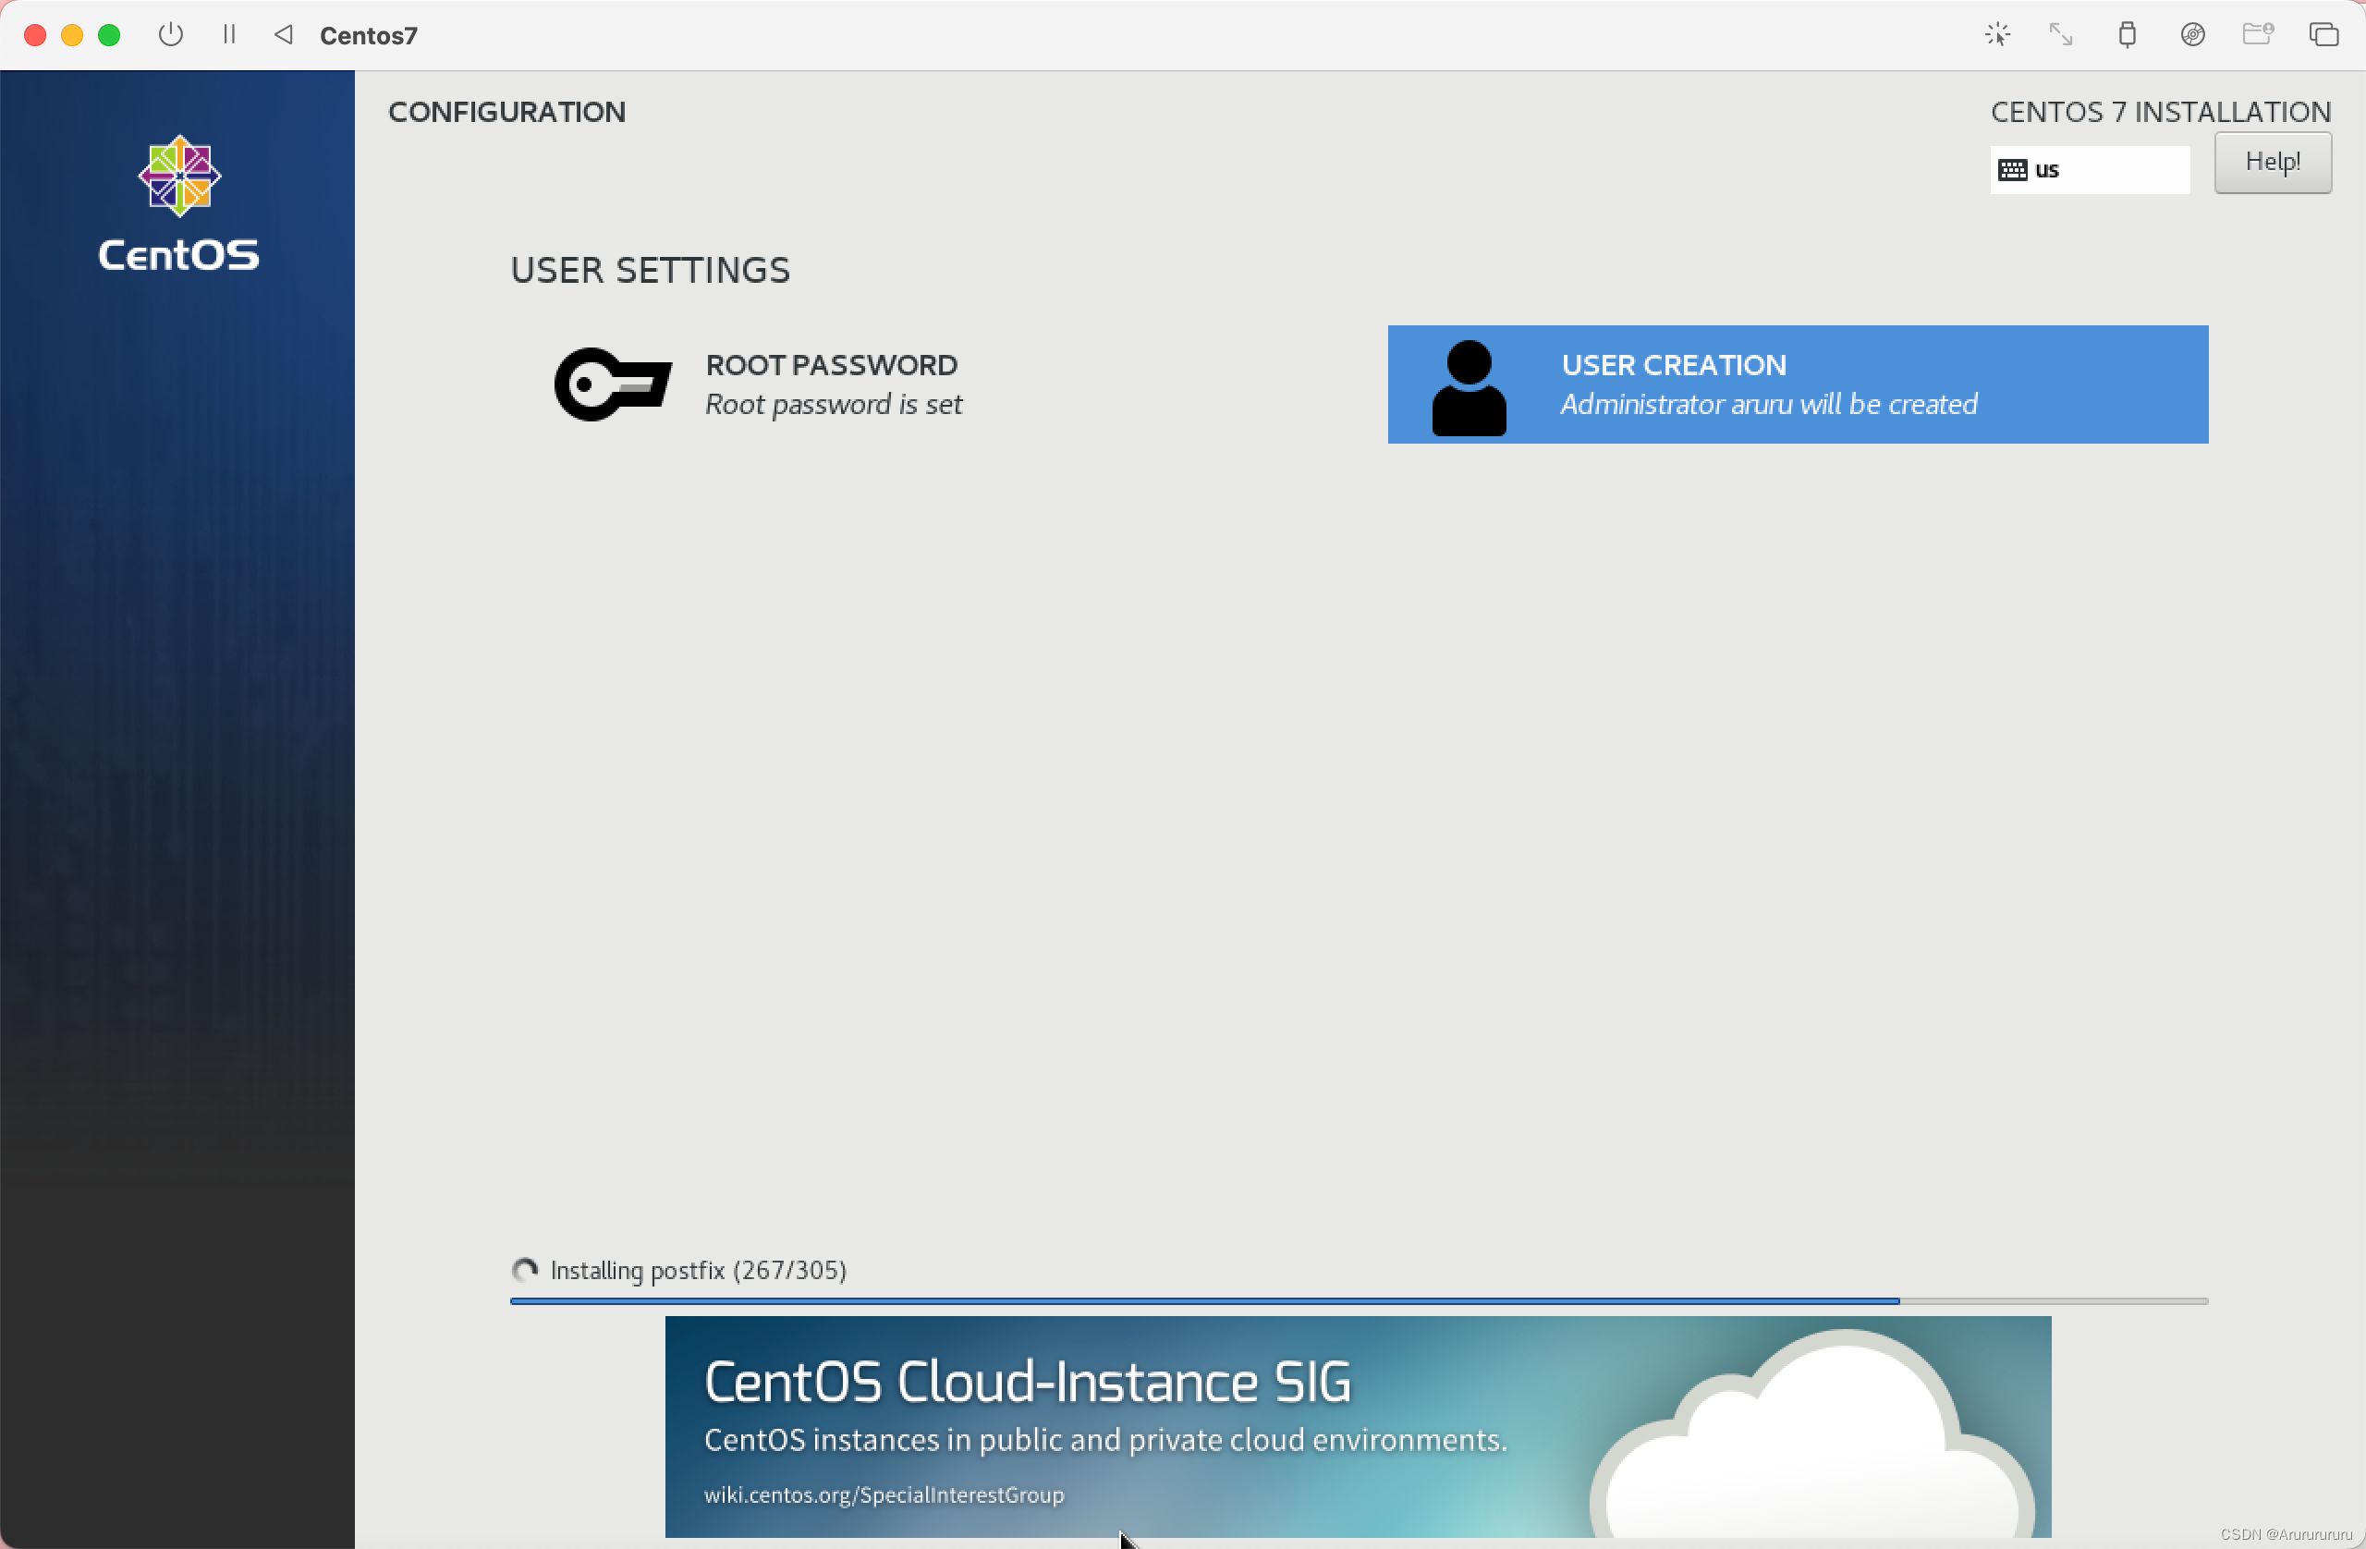Open the USB devices icon
The image size is (2366, 1549).
2128,35
